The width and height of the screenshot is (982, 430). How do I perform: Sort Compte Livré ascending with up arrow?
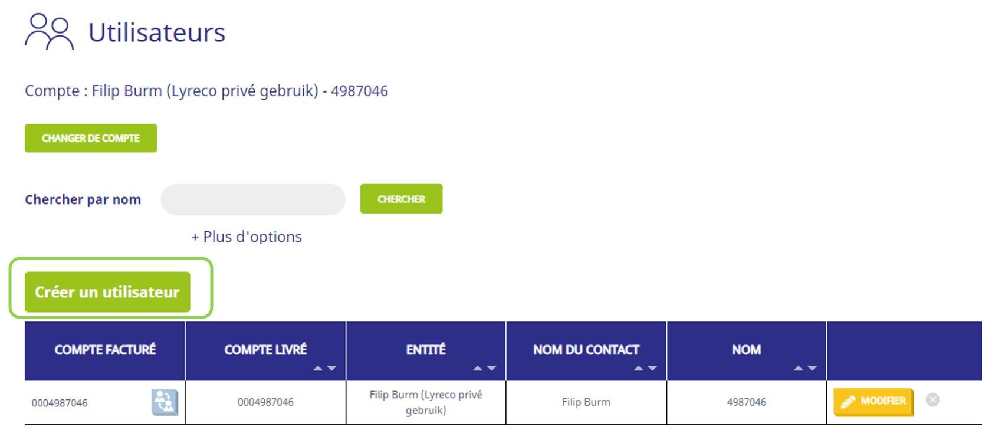318,368
